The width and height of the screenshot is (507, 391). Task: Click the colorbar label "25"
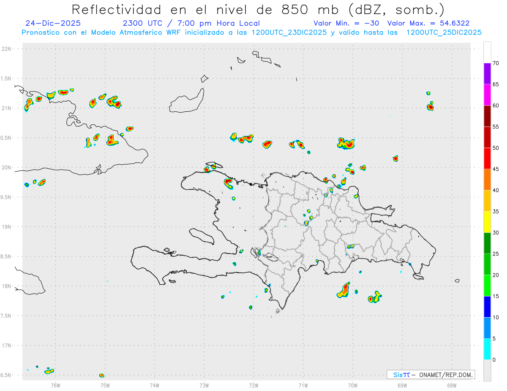tap(495, 254)
